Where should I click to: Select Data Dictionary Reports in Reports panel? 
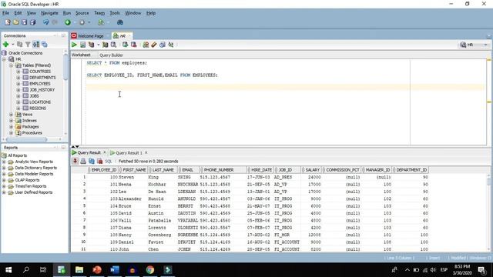coord(36,168)
